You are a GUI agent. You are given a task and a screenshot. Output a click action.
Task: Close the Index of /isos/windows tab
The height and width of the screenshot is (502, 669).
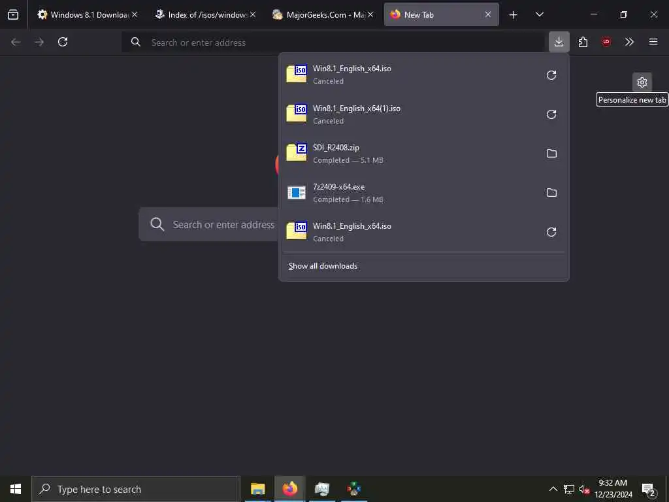pos(253,14)
